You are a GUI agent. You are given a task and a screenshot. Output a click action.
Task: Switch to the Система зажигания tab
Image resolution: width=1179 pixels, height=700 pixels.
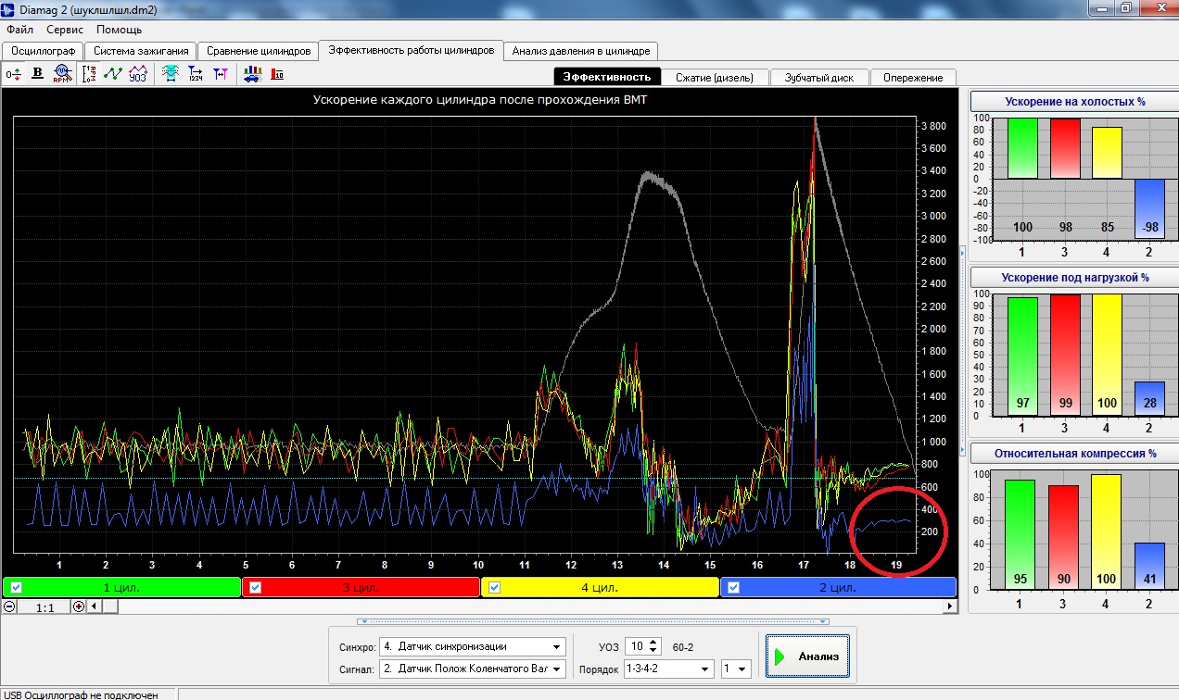tap(142, 51)
